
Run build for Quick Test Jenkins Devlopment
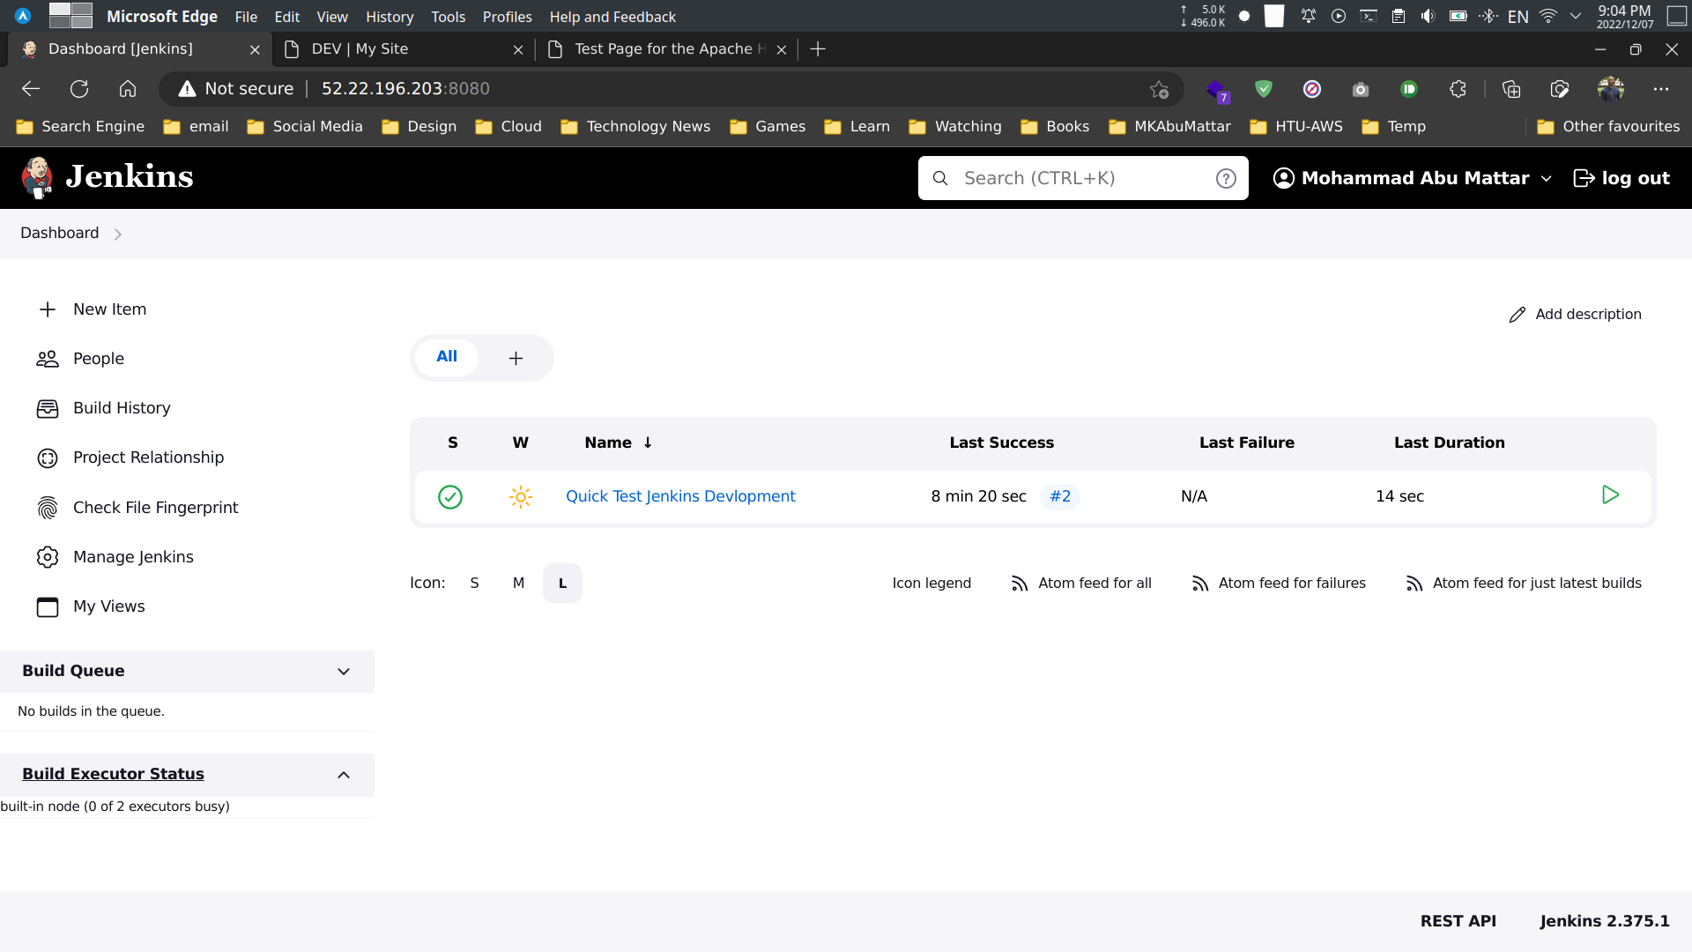point(1611,495)
